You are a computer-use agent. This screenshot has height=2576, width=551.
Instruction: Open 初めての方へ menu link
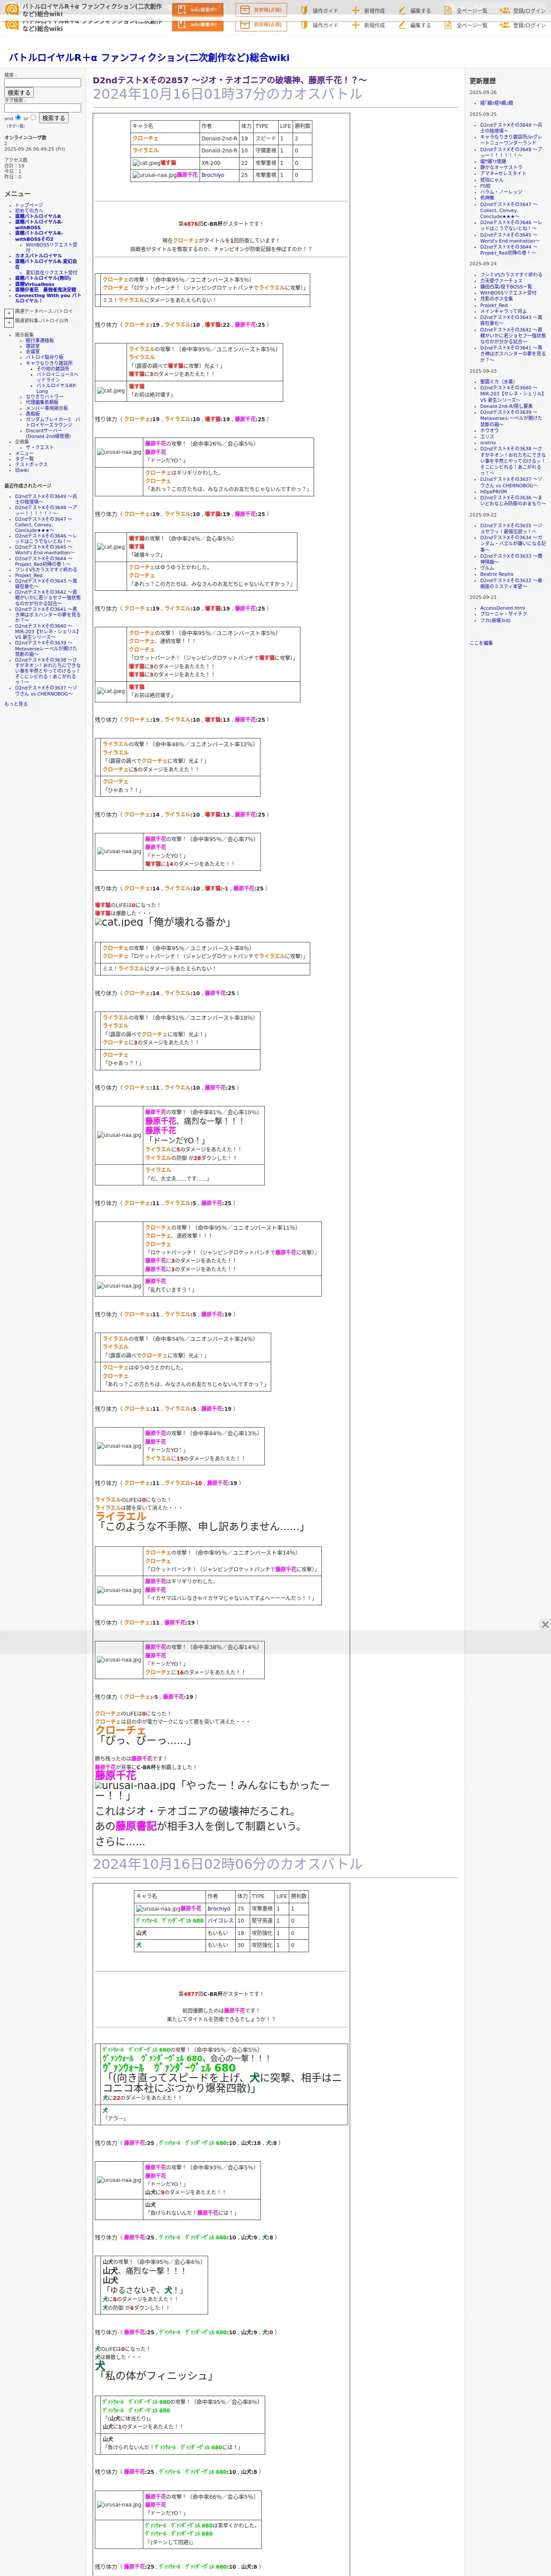coord(30,211)
